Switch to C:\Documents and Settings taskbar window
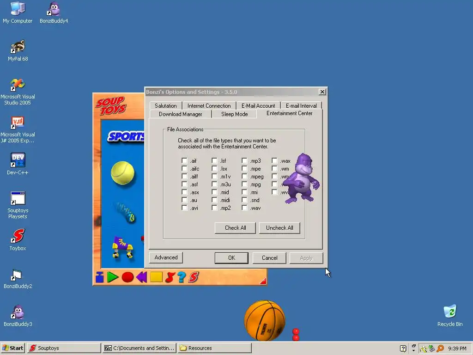Viewport: 473px width, 355px height. (x=139, y=348)
